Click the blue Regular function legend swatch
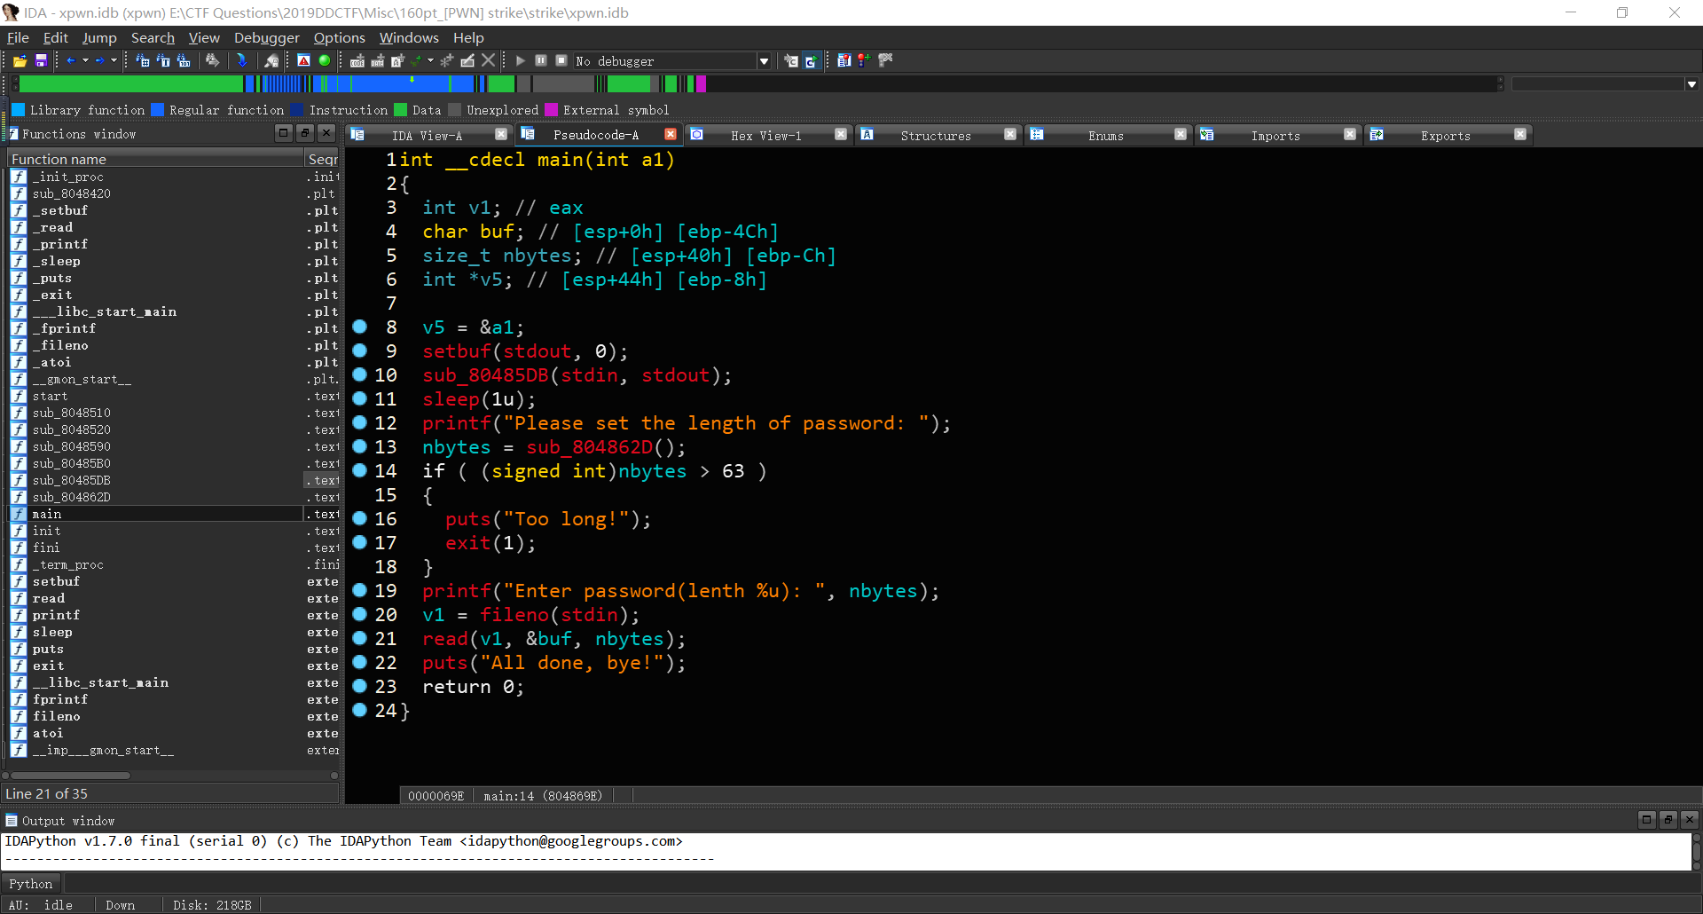The width and height of the screenshot is (1703, 914). tap(157, 110)
